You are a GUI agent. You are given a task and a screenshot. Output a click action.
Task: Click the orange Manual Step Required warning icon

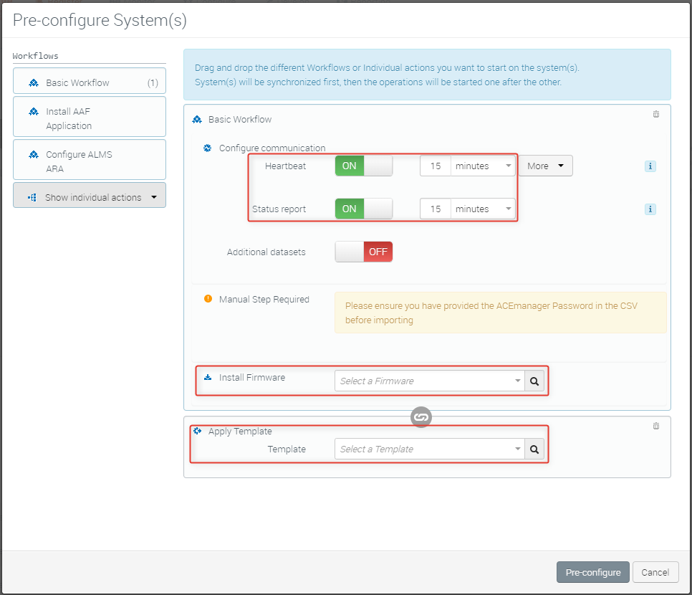[x=208, y=299]
